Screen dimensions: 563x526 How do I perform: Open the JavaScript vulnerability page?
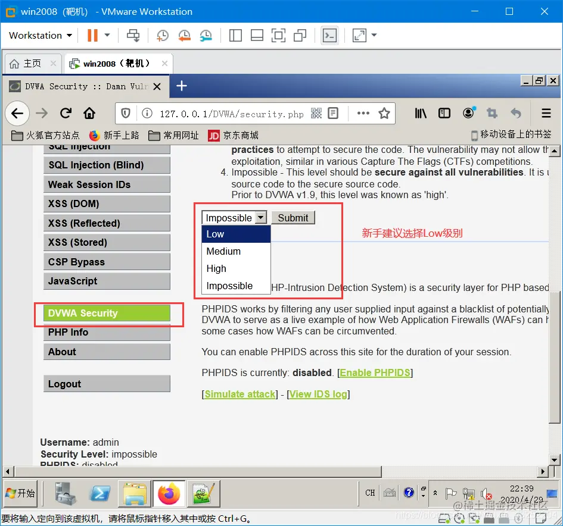[107, 281]
